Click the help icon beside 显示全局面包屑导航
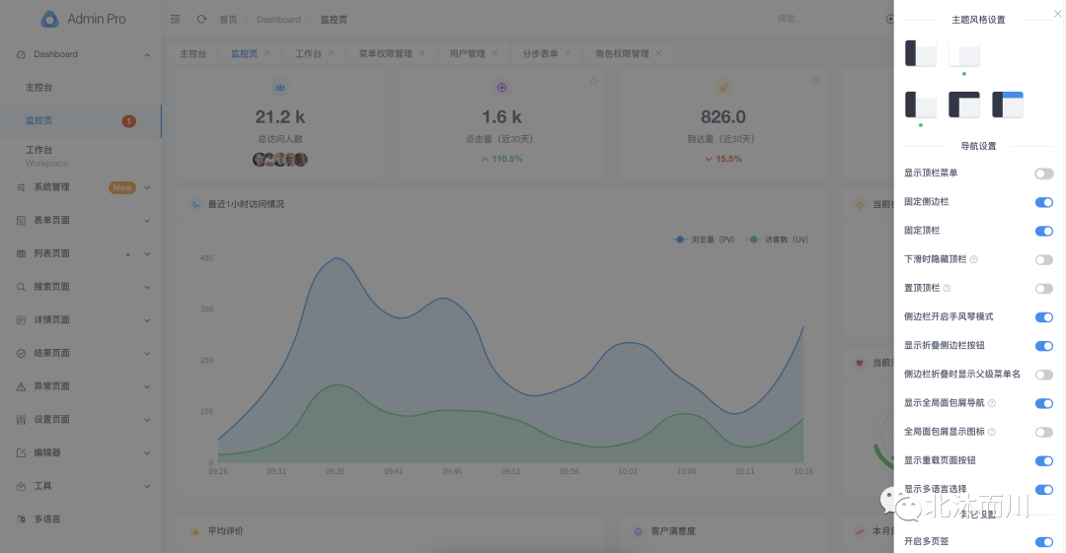The height and width of the screenshot is (553, 1066). (x=992, y=403)
